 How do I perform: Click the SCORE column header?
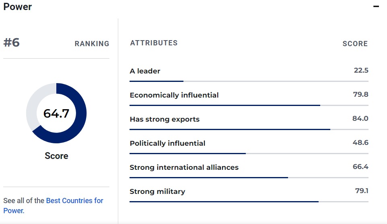click(x=355, y=44)
